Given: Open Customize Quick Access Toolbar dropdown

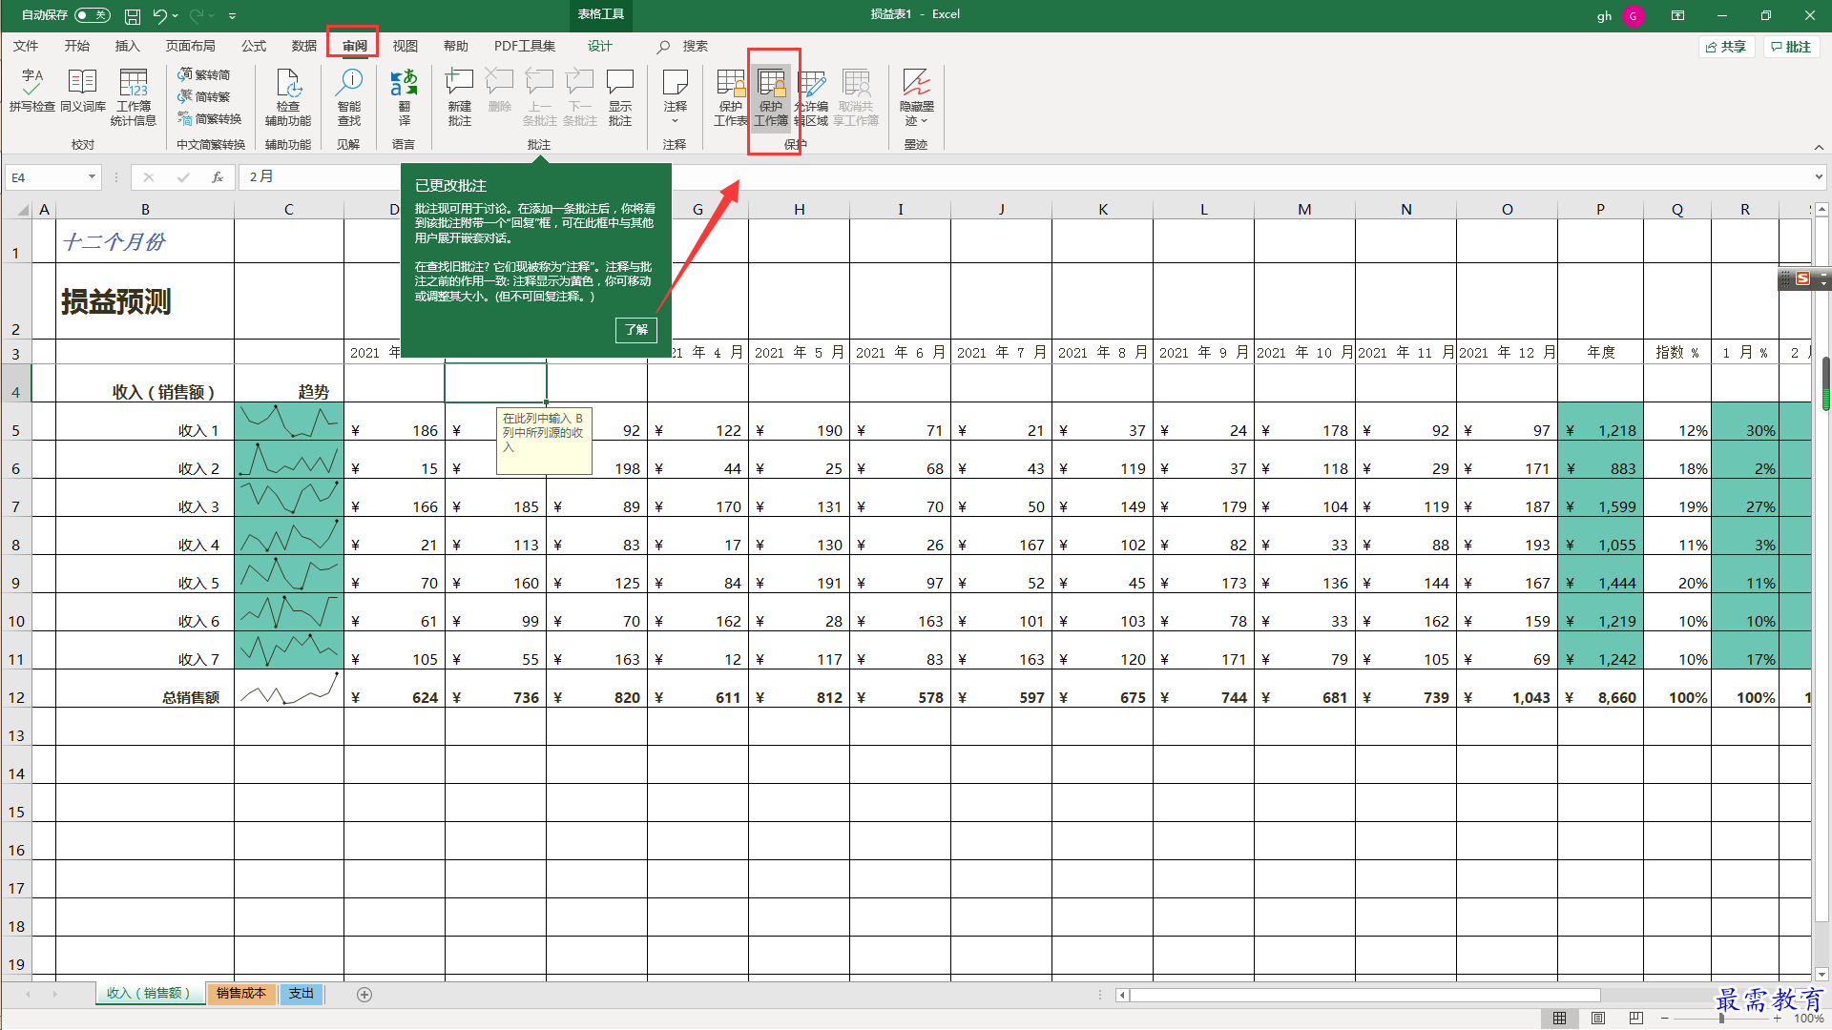Looking at the screenshot, I should click(x=233, y=15).
